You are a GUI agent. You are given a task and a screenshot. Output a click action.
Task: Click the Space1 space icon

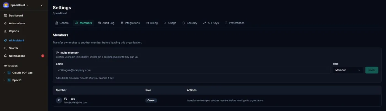coord(9,80)
